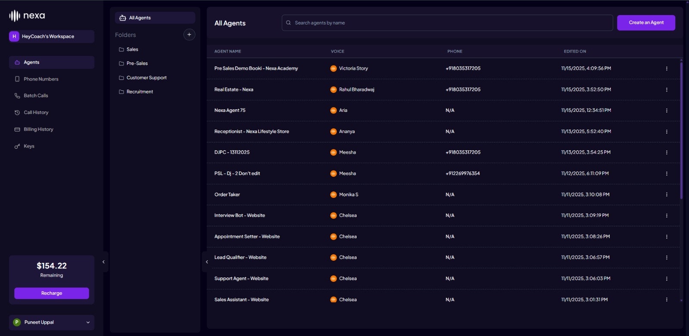Go to Phone Numbers section
The height and width of the screenshot is (336, 689).
(x=52, y=79)
